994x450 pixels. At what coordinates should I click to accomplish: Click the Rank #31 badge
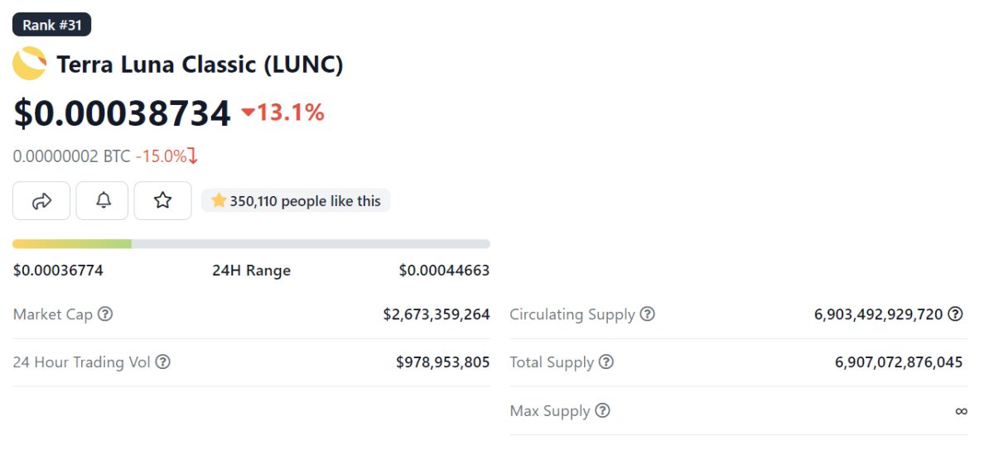51,25
